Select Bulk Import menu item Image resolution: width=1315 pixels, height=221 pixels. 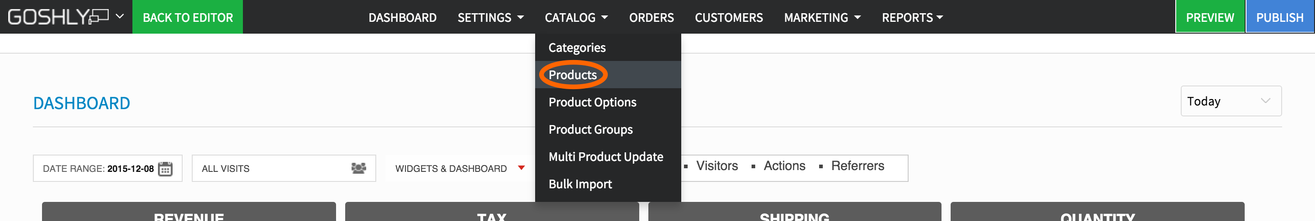pyautogui.click(x=580, y=184)
